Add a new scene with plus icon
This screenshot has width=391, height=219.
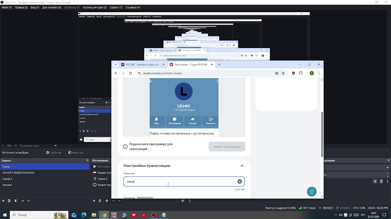tap(3, 201)
